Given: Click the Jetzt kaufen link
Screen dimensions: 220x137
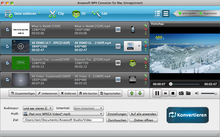Looking at the screenshot, I should [x=187, y=14].
